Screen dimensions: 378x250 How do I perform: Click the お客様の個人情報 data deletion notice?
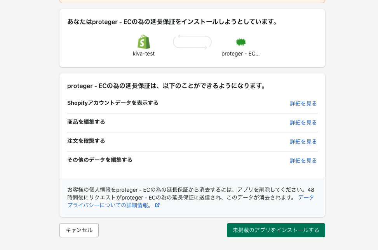pyautogui.click(x=191, y=198)
